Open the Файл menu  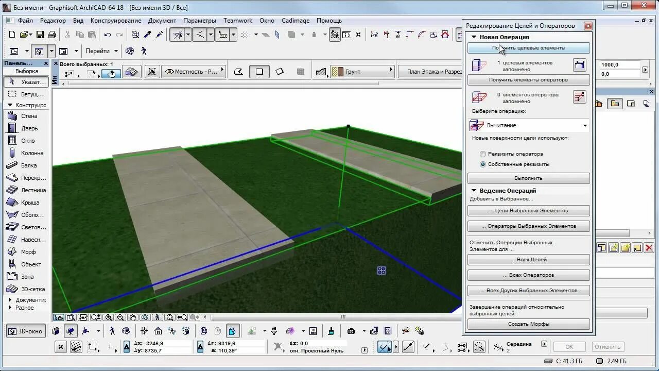click(25, 21)
